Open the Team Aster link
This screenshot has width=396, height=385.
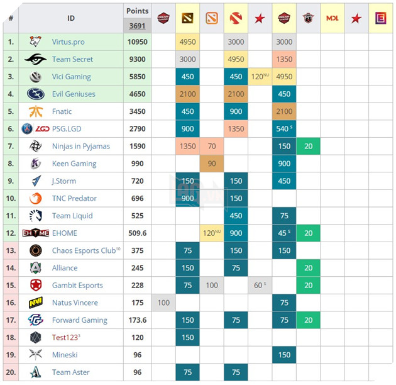click(70, 372)
